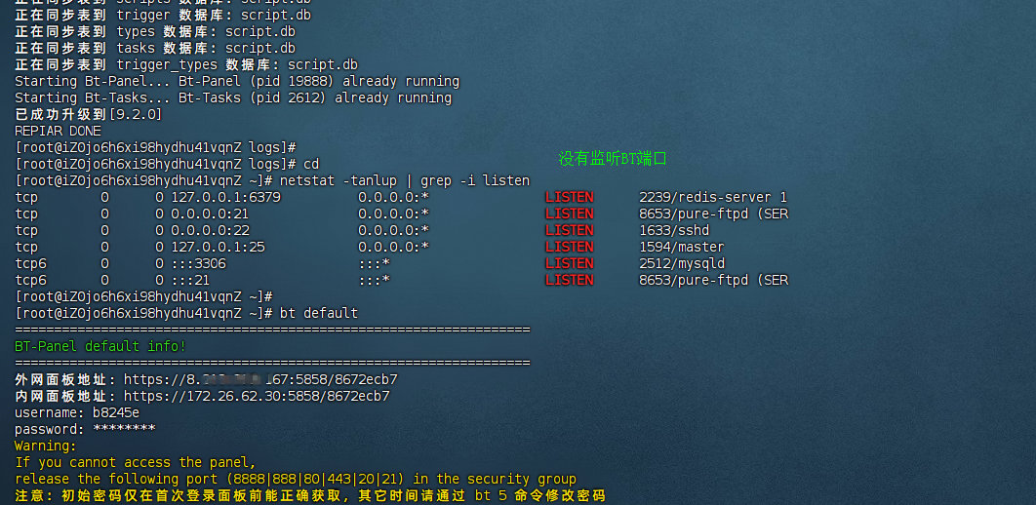1036x505 pixels.
Task: Click the LISTEN state on the redis-server row
Action: 569,197
